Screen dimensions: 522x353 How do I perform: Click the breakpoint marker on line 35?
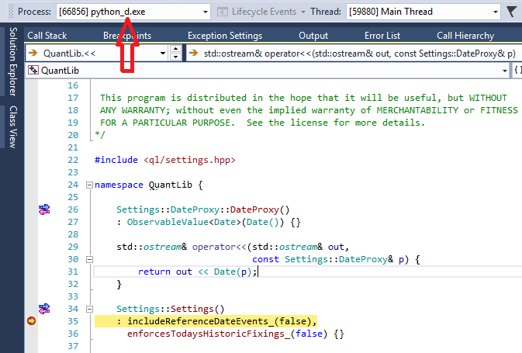32,321
